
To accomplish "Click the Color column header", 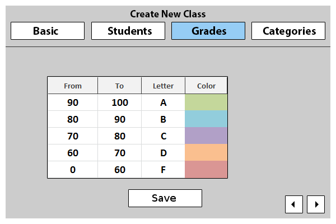I will [x=206, y=86].
